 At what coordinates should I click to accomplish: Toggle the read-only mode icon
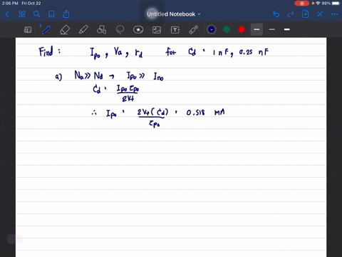28,30
